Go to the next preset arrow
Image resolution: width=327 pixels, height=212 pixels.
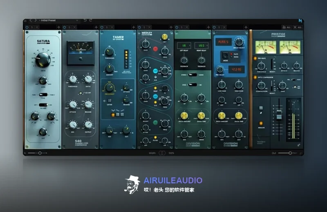[x=36, y=20]
